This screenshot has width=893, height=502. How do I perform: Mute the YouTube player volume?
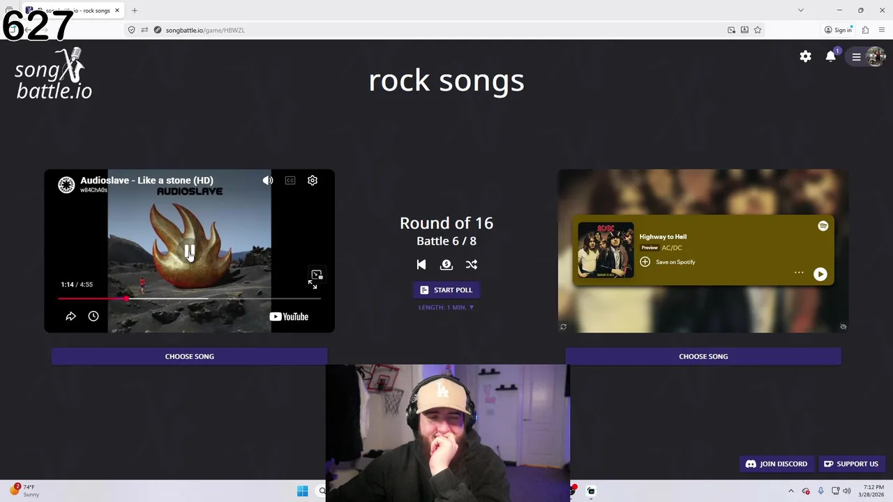(x=268, y=181)
